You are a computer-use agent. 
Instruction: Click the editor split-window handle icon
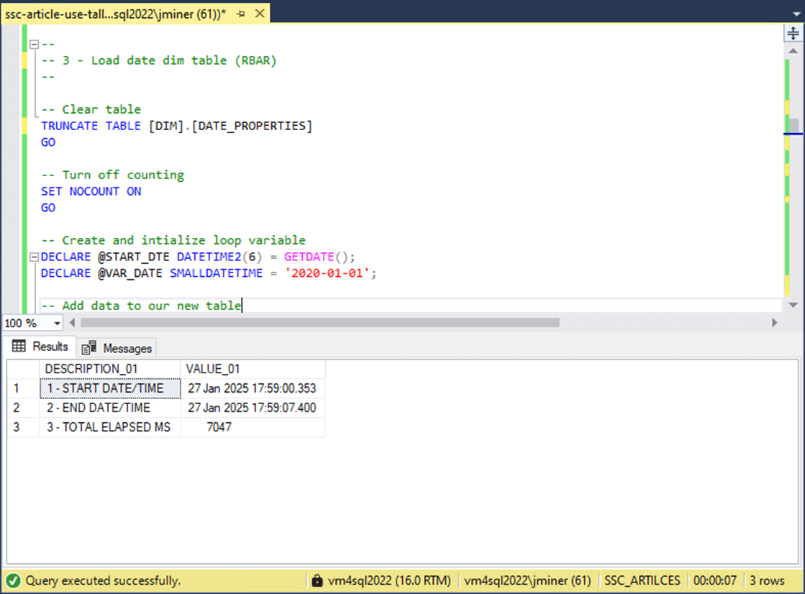[x=793, y=33]
